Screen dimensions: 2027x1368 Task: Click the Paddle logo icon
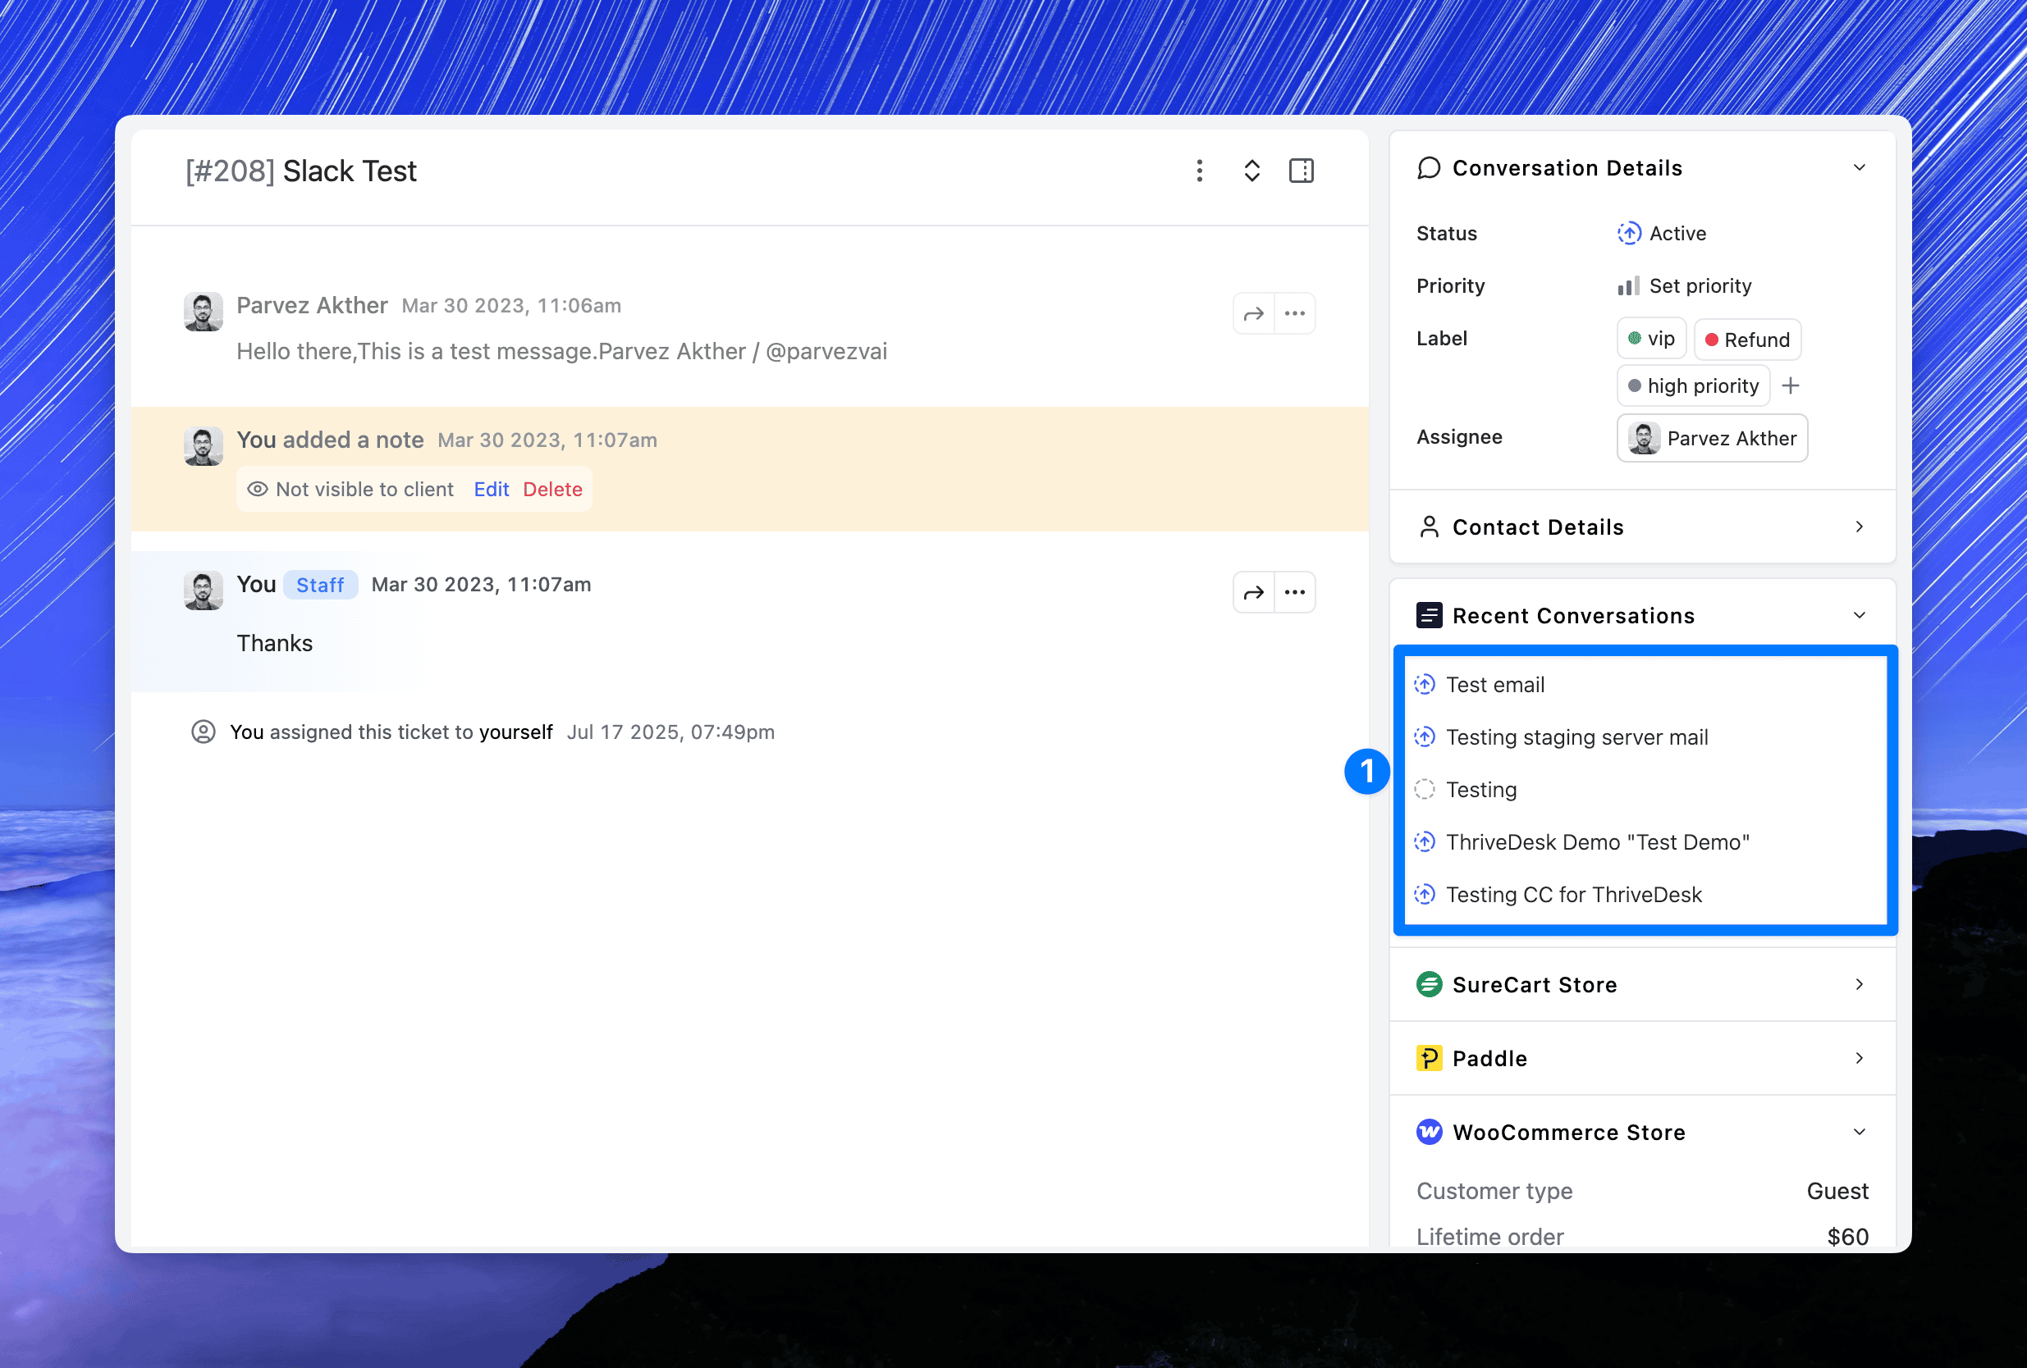pos(1429,1059)
